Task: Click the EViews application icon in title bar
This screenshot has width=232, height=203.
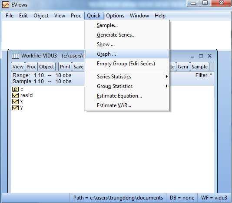Action: point(6,4)
